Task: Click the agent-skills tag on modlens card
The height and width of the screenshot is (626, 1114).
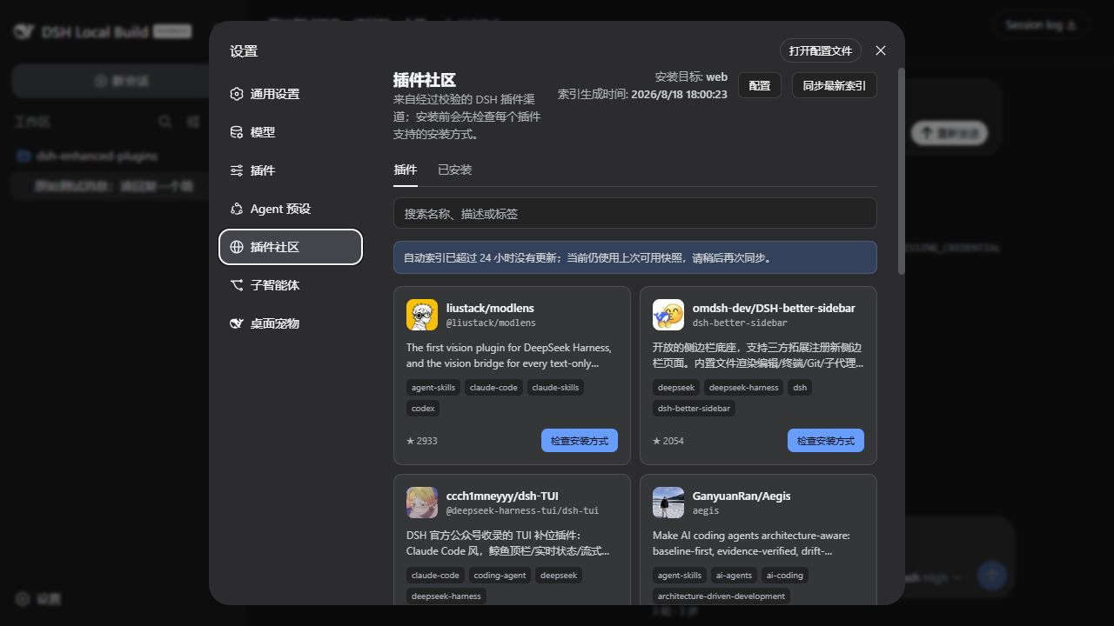Action: (433, 387)
